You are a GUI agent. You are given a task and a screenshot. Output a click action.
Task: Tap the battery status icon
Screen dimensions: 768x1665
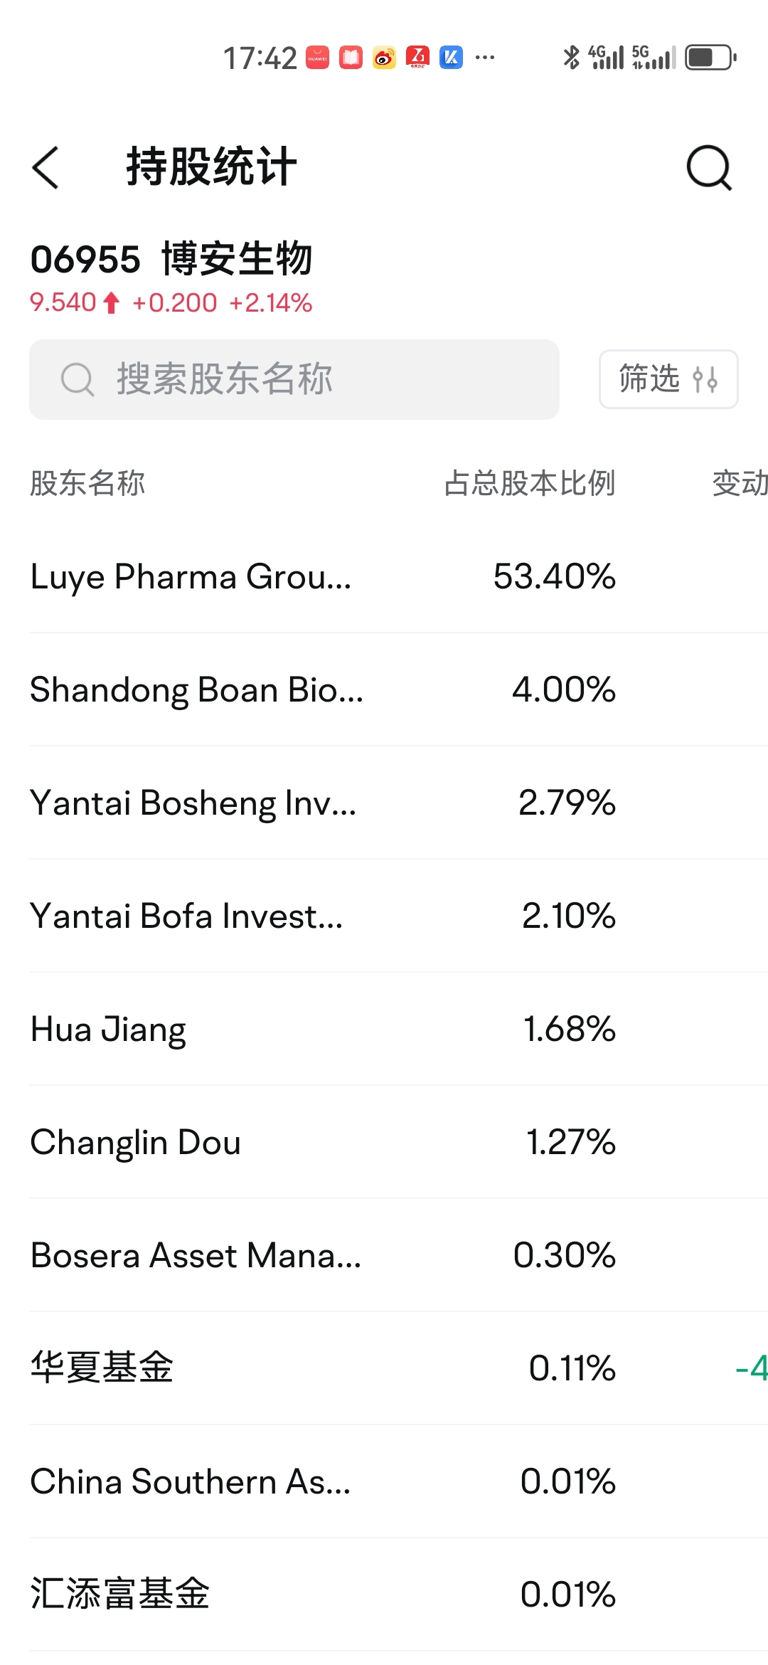[710, 57]
